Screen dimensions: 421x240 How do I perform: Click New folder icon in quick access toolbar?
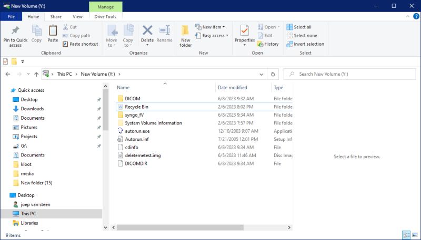click(x=14, y=61)
